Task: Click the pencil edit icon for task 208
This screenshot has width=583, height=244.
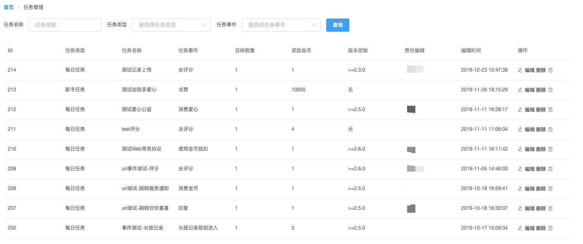Action: pos(520,189)
